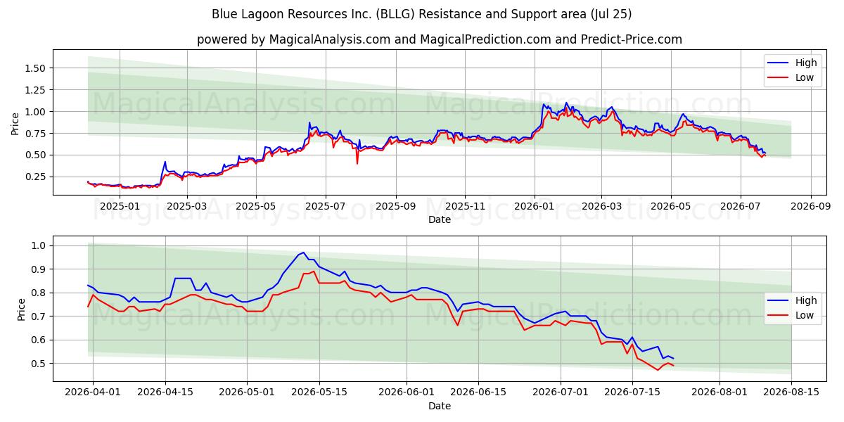844x422 pixels.
Task: Click the 2026-09 tick label
Action: tap(811, 206)
